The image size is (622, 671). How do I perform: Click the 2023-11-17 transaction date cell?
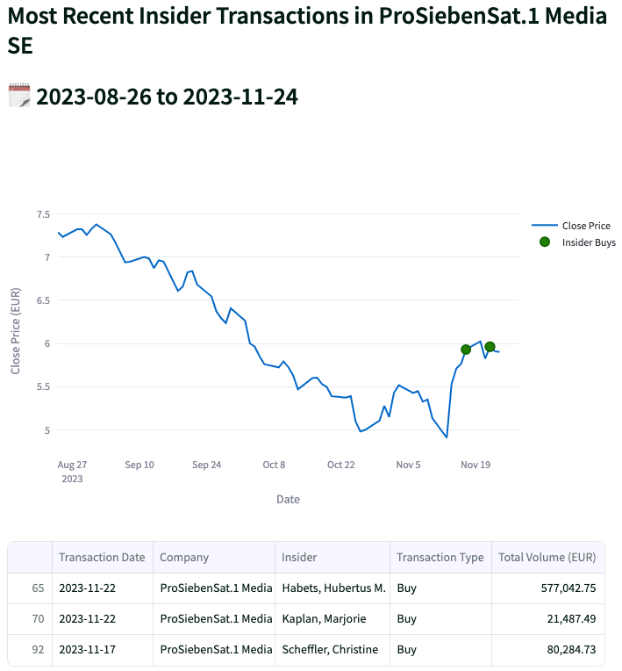pos(102,650)
